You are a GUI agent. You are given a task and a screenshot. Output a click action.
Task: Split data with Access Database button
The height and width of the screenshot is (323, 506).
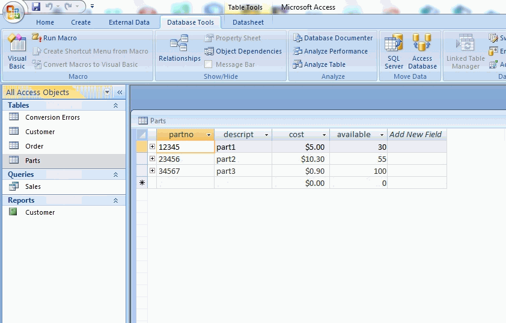point(422,52)
